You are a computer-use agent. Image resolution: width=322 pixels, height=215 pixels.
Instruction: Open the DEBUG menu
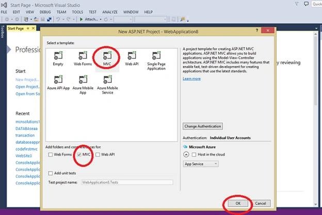point(45,12)
